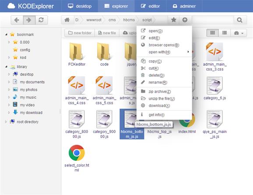Click the new file button

pyautogui.click(x=107, y=33)
